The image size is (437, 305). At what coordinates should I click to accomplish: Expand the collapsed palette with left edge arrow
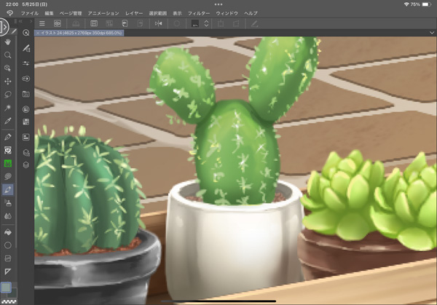click(x=4, y=28)
